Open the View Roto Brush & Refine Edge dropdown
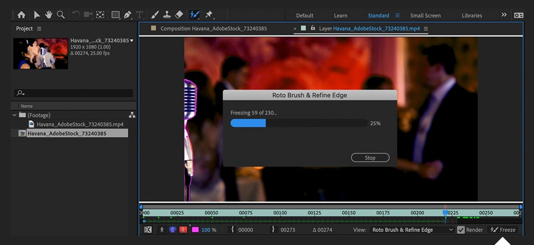 [412, 230]
